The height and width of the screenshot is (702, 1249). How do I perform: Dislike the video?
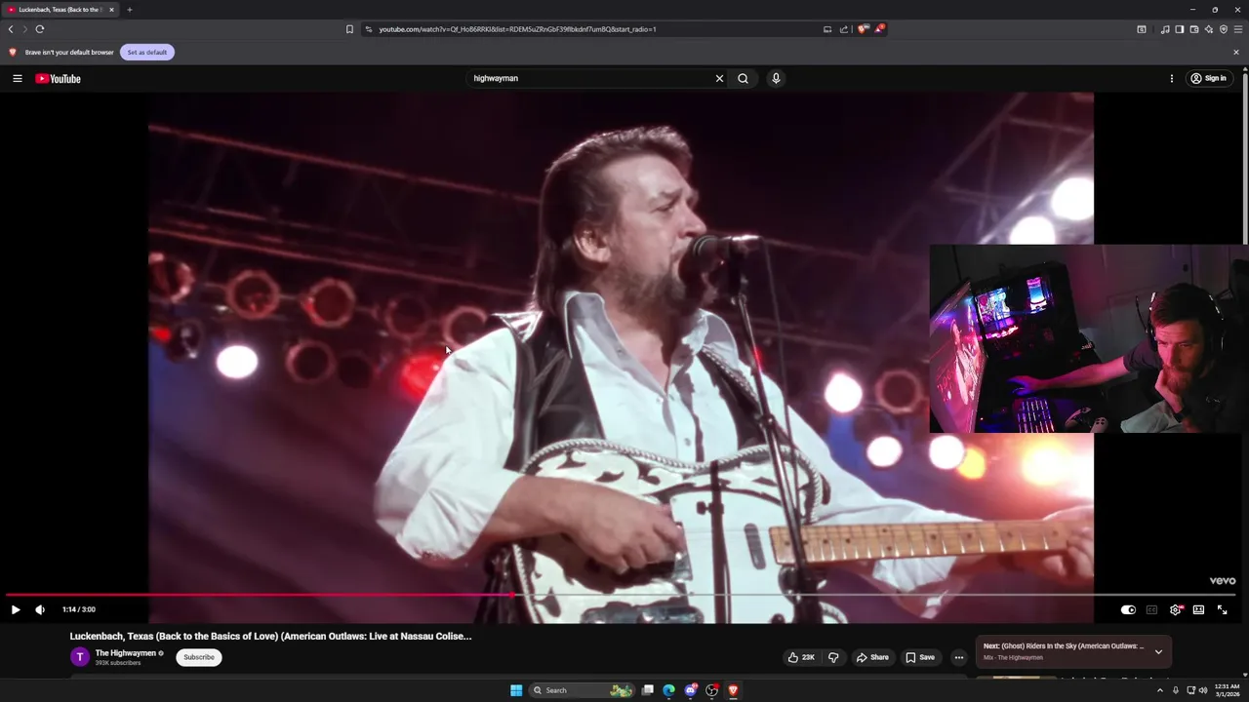pos(833,657)
